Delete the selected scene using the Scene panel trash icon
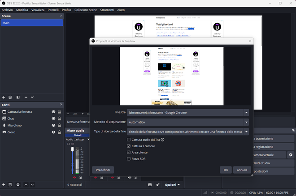 [10, 98]
